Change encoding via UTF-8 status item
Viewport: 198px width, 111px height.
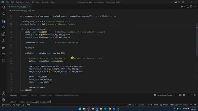click(x=150, y=105)
